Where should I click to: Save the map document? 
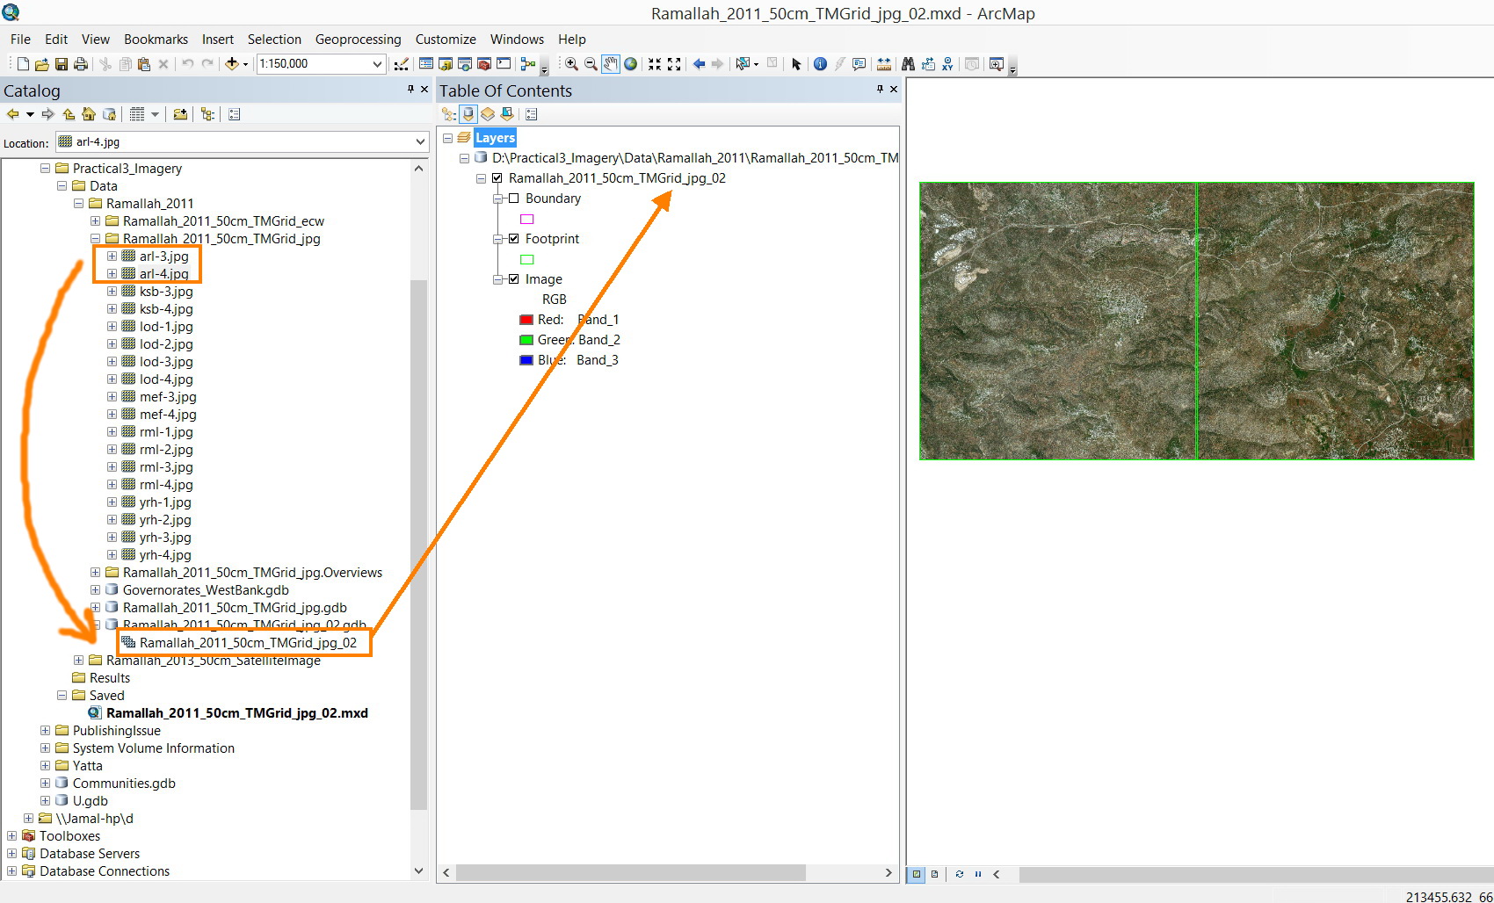[x=62, y=64]
